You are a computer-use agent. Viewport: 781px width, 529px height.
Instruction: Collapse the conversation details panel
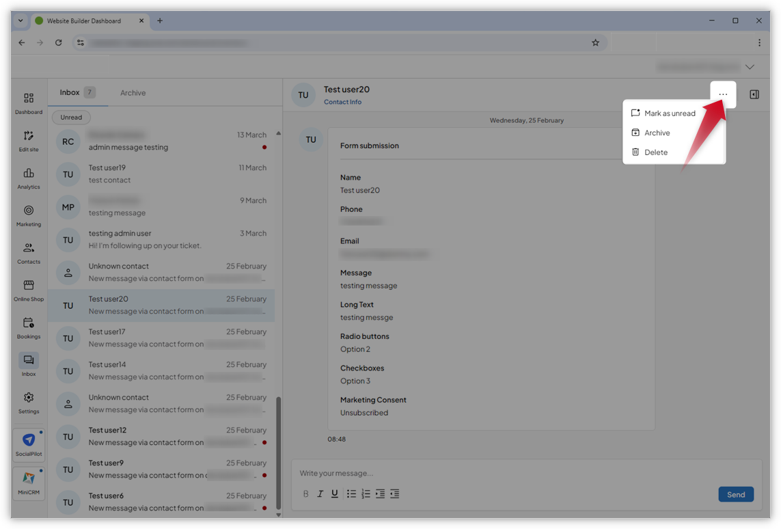pyautogui.click(x=754, y=94)
